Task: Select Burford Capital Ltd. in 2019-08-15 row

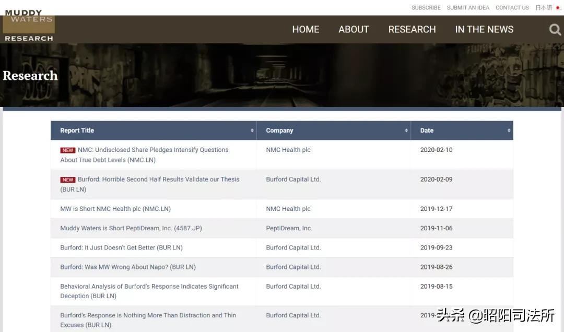Action: [293, 286]
